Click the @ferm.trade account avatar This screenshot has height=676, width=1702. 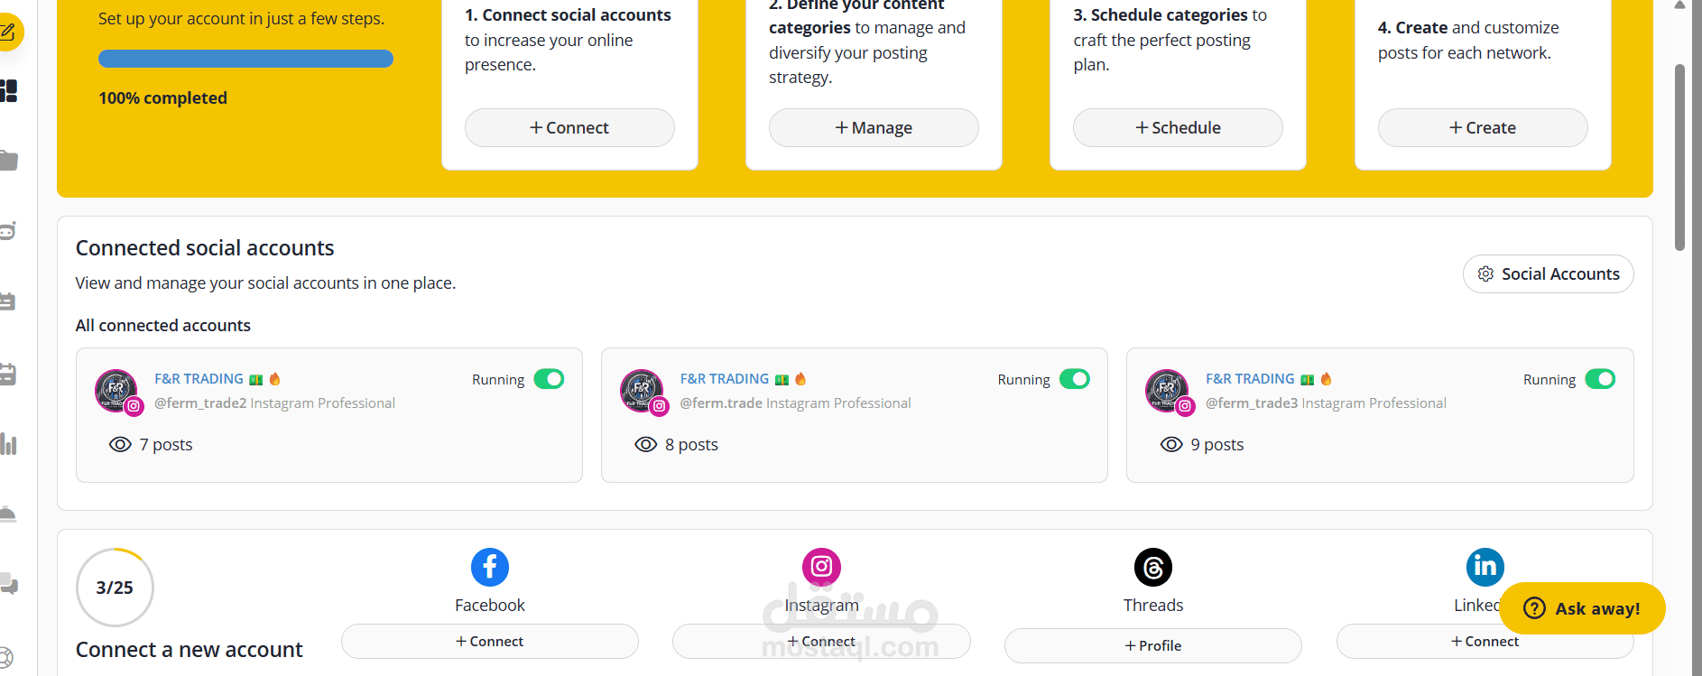pos(642,390)
